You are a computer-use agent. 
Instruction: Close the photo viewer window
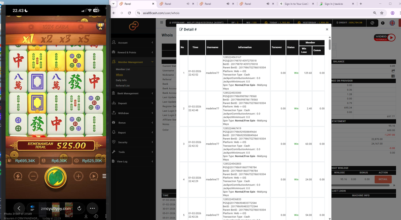[106, 8]
